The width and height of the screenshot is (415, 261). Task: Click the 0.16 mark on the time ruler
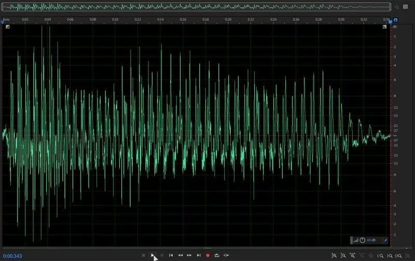[183, 19]
